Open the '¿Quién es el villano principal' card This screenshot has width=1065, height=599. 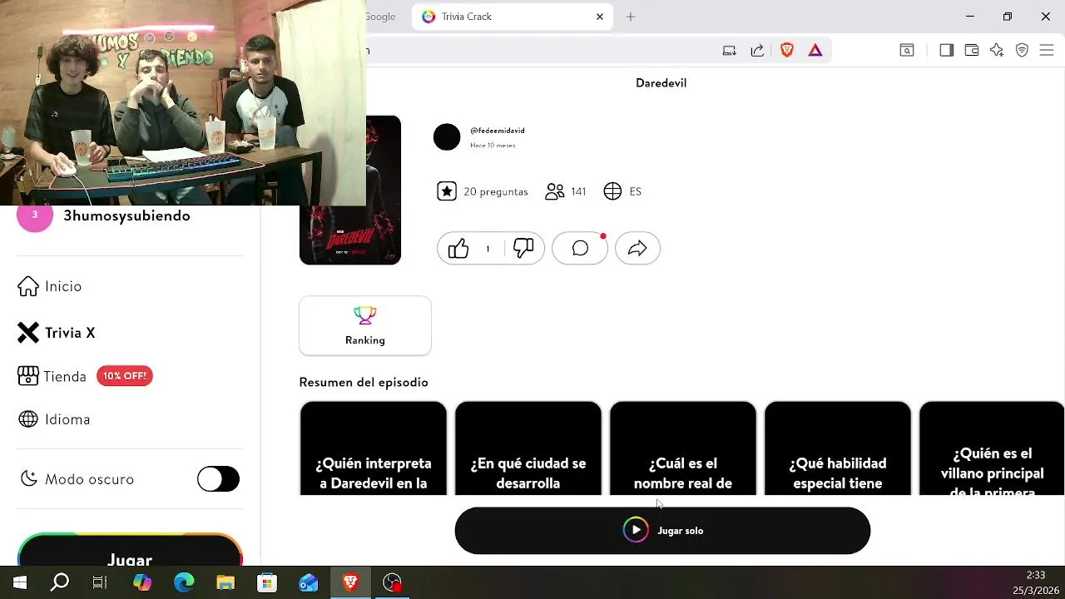992,448
